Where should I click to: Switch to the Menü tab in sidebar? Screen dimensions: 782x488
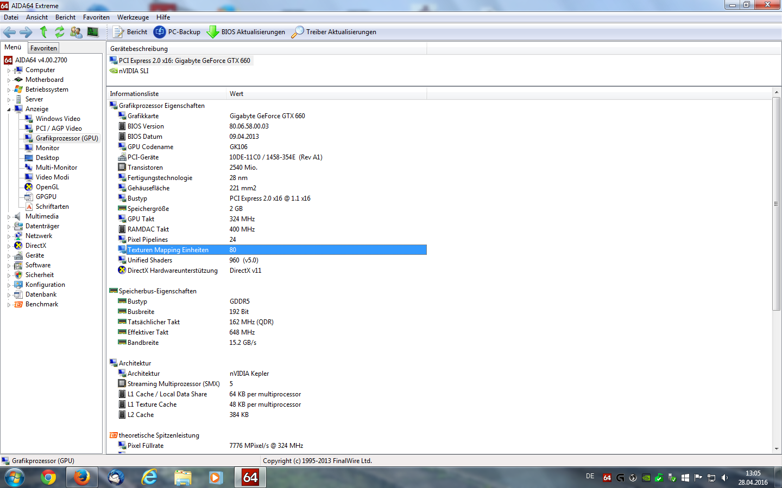(13, 47)
